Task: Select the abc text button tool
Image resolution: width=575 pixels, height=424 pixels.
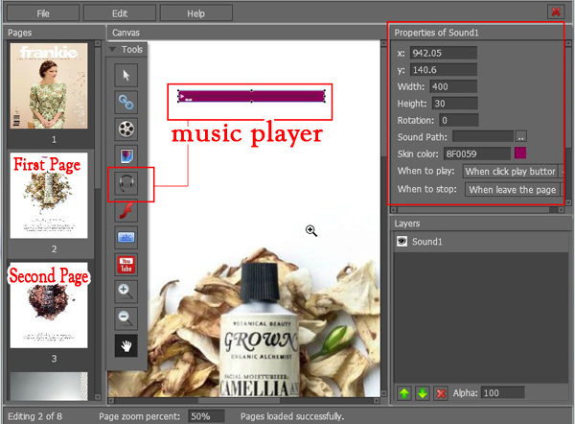Action: (x=126, y=238)
